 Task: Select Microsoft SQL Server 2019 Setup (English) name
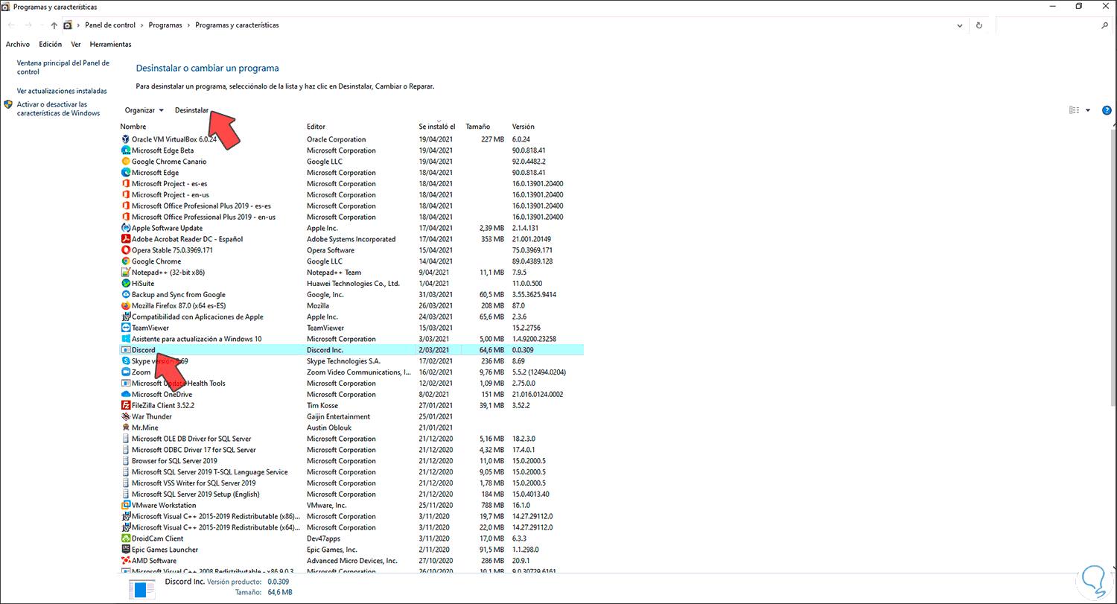(x=196, y=494)
